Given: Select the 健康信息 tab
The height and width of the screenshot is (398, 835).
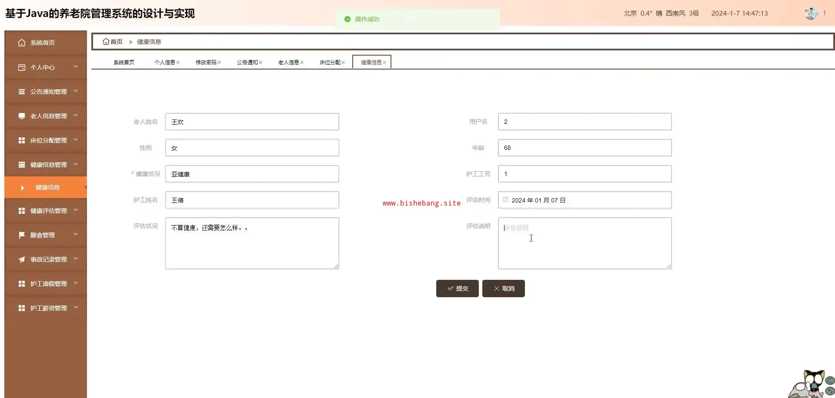Looking at the screenshot, I should 371,63.
